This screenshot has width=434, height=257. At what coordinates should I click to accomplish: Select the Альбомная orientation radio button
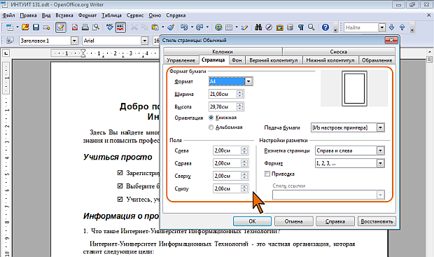pos(211,127)
